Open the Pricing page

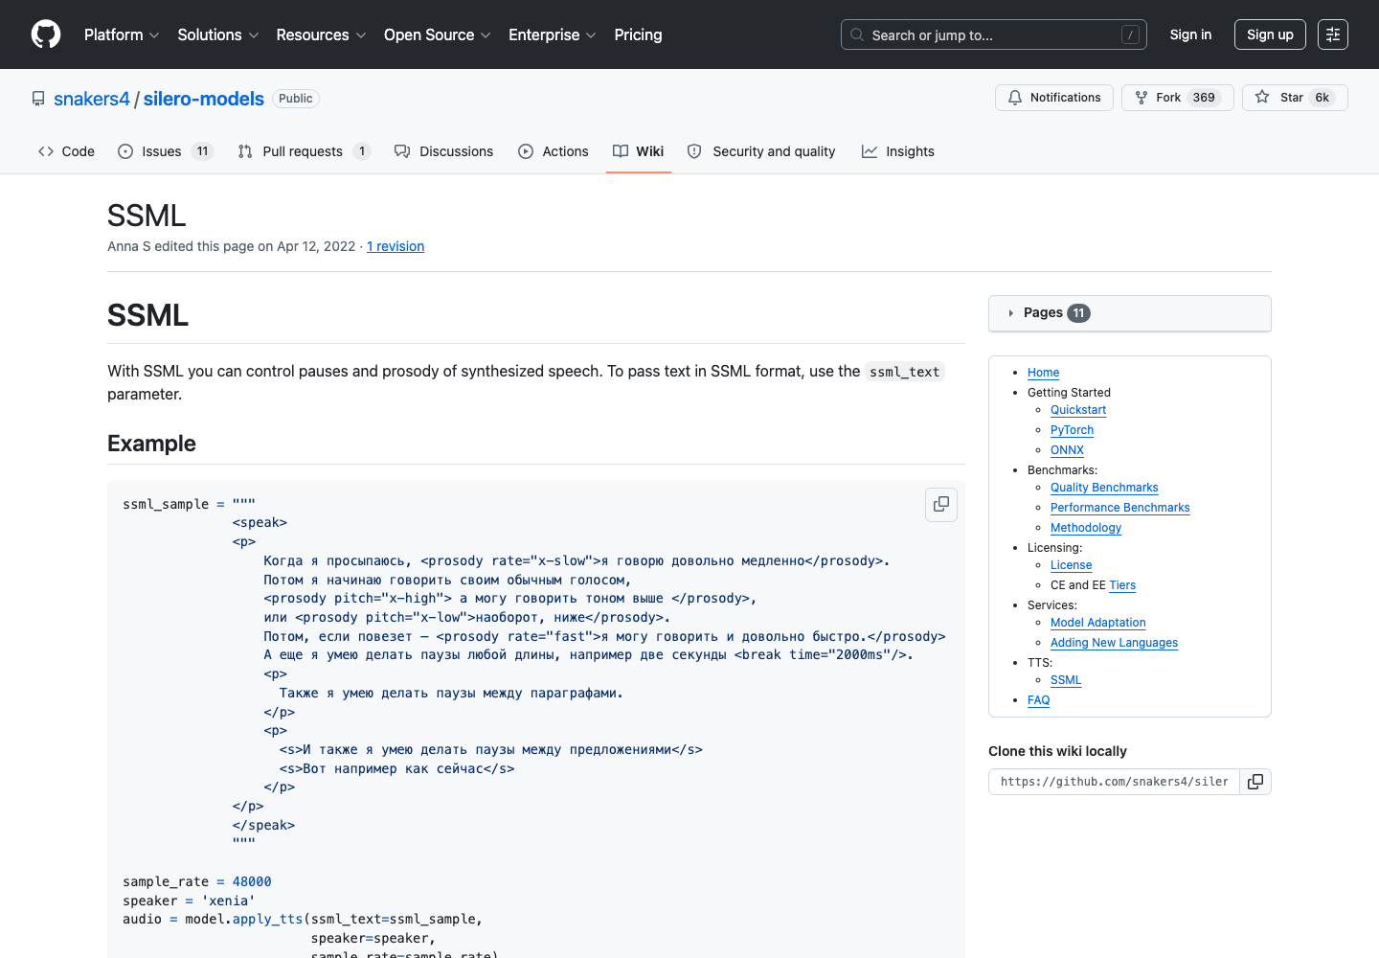pos(638,34)
